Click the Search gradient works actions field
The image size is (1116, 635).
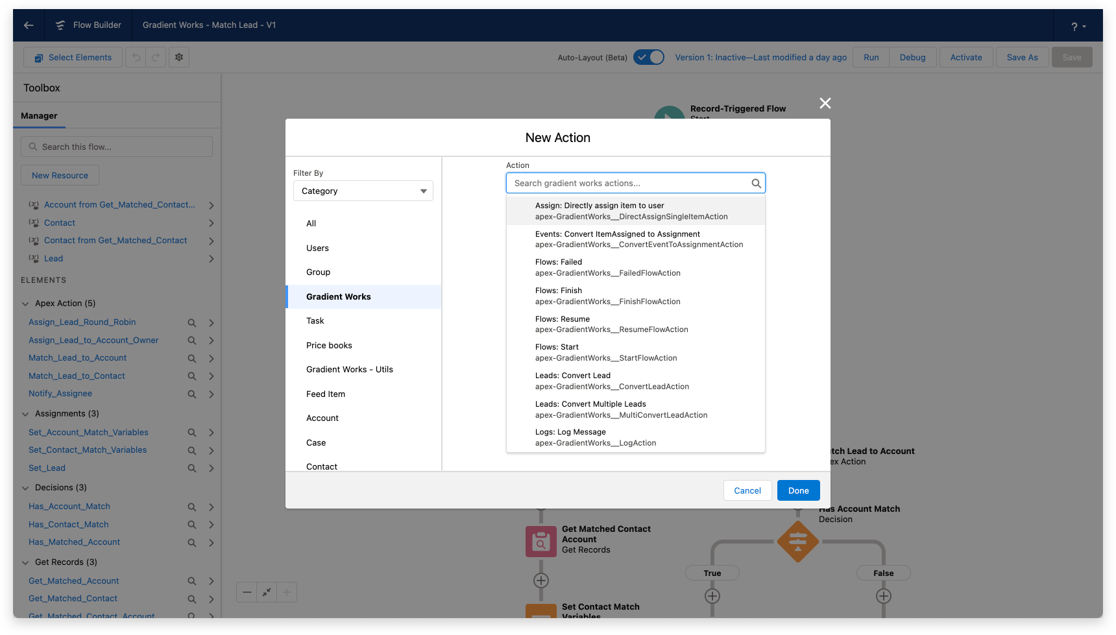click(629, 184)
